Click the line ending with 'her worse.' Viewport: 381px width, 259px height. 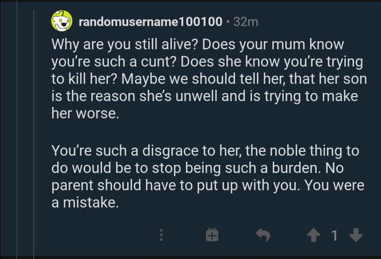coord(85,113)
